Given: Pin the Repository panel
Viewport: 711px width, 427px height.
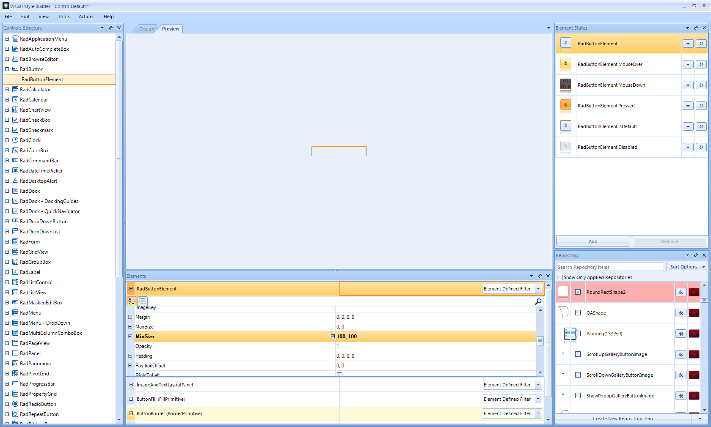Looking at the screenshot, I should 696,255.
